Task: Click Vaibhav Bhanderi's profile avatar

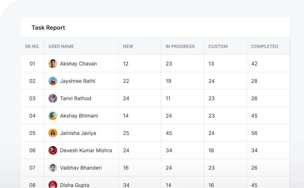Action: (53, 168)
